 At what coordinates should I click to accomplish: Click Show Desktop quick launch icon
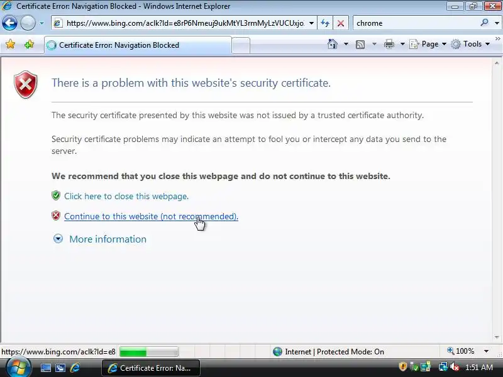[x=45, y=368]
